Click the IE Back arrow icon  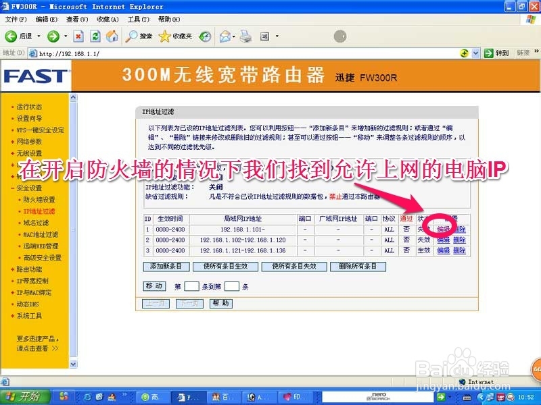(11, 36)
